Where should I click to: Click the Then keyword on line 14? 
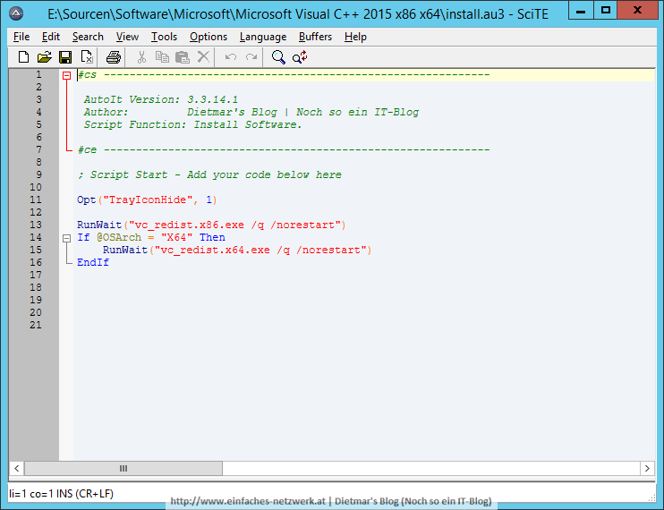[212, 237]
